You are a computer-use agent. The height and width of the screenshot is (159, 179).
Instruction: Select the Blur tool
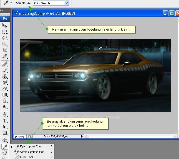tap(5, 101)
